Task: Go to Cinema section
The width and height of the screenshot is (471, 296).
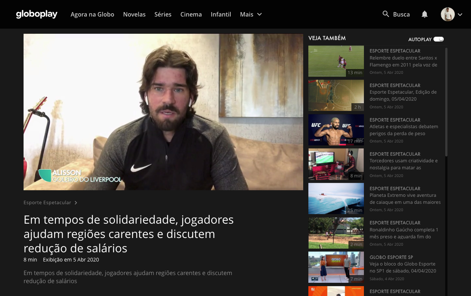Action: point(191,14)
